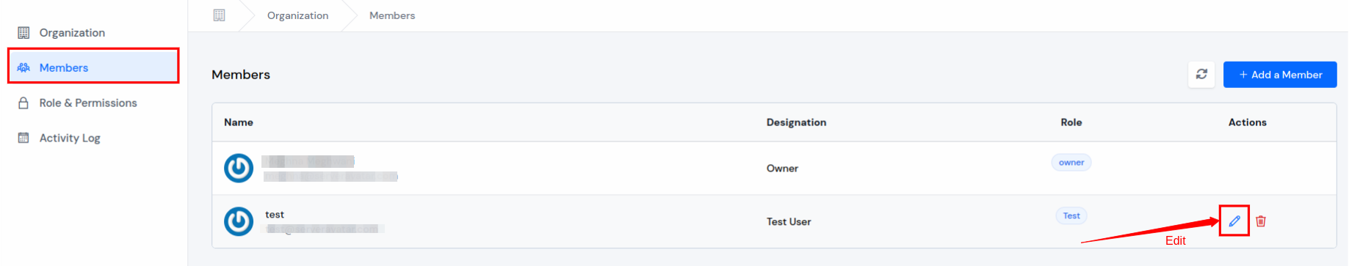Click the building icon in breadcrumb
The height and width of the screenshot is (266, 1349).
[x=219, y=15]
